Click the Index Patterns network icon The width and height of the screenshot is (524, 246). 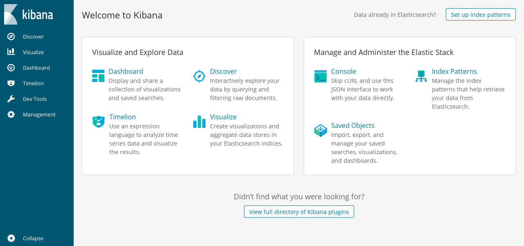421,76
